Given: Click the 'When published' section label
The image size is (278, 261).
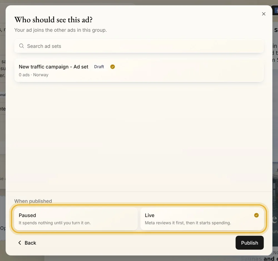Looking at the screenshot, I should [x=33, y=201].
